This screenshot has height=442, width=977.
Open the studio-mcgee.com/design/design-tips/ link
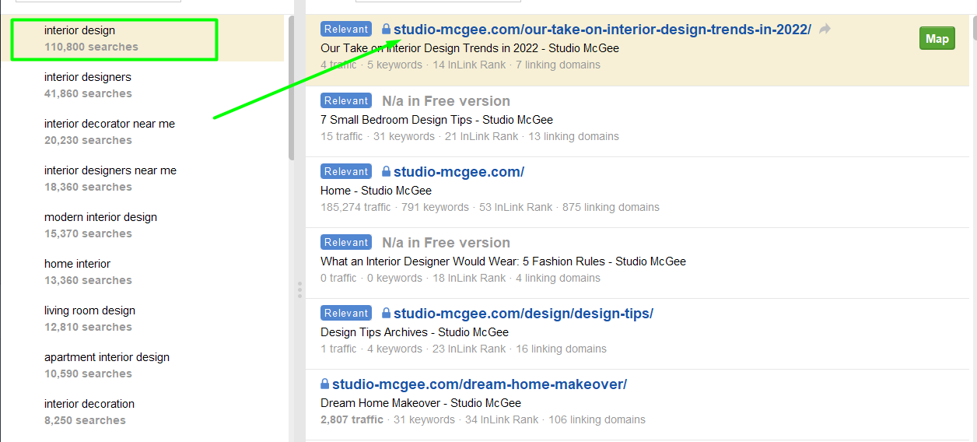[x=523, y=314]
